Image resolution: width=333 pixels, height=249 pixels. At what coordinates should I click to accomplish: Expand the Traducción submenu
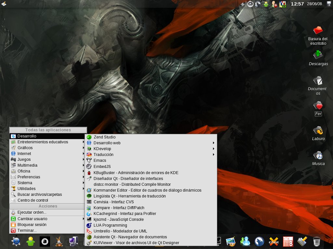(x=151, y=155)
